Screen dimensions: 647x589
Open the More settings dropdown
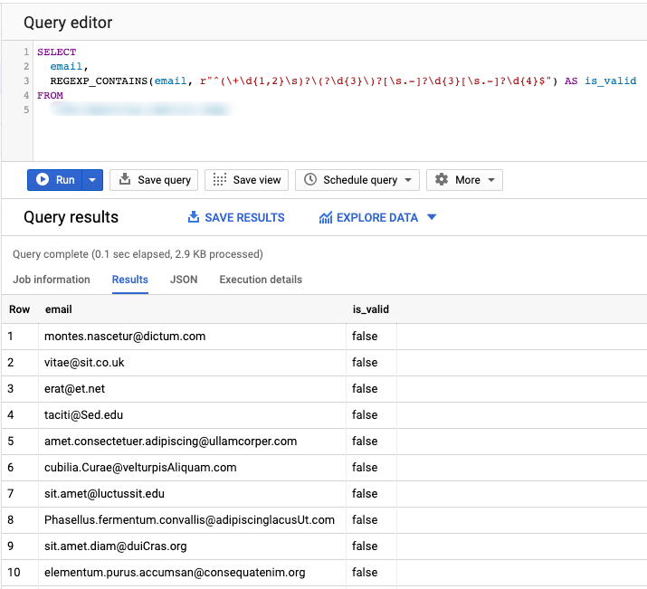click(464, 180)
